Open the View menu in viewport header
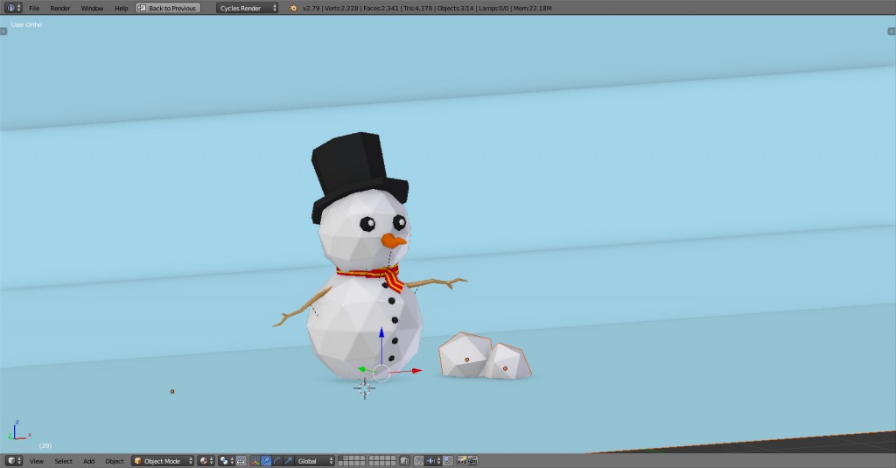The width and height of the screenshot is (896, 468). point(37,461)
